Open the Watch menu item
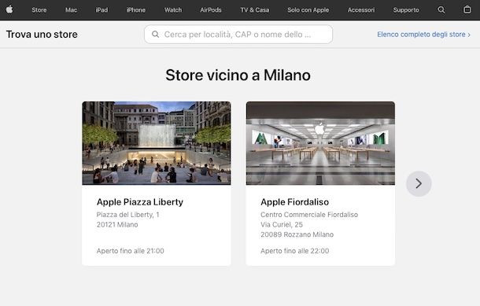480x306 pixels. tap(173, 10)
